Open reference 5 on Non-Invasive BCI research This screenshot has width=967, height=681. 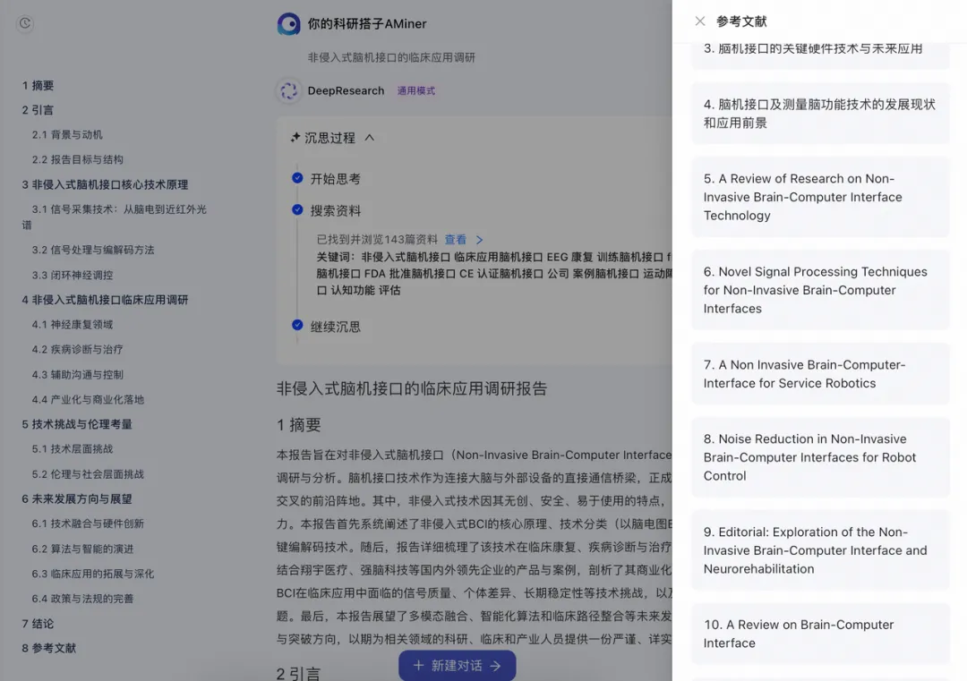click(x=820, y=197)
